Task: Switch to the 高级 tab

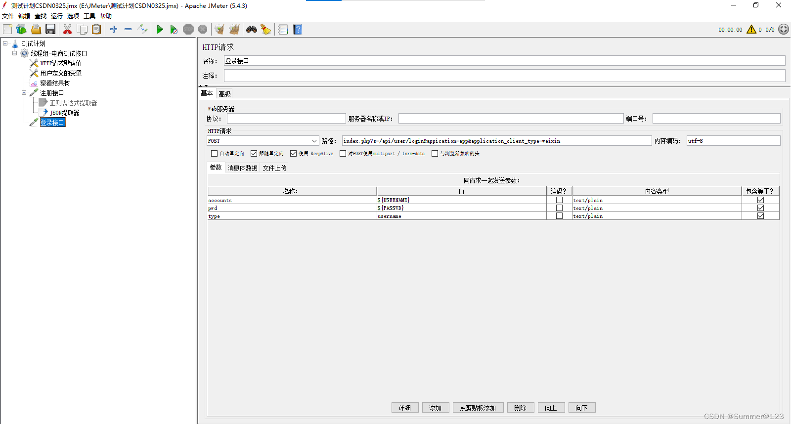Action: click(x=224, y=94)
